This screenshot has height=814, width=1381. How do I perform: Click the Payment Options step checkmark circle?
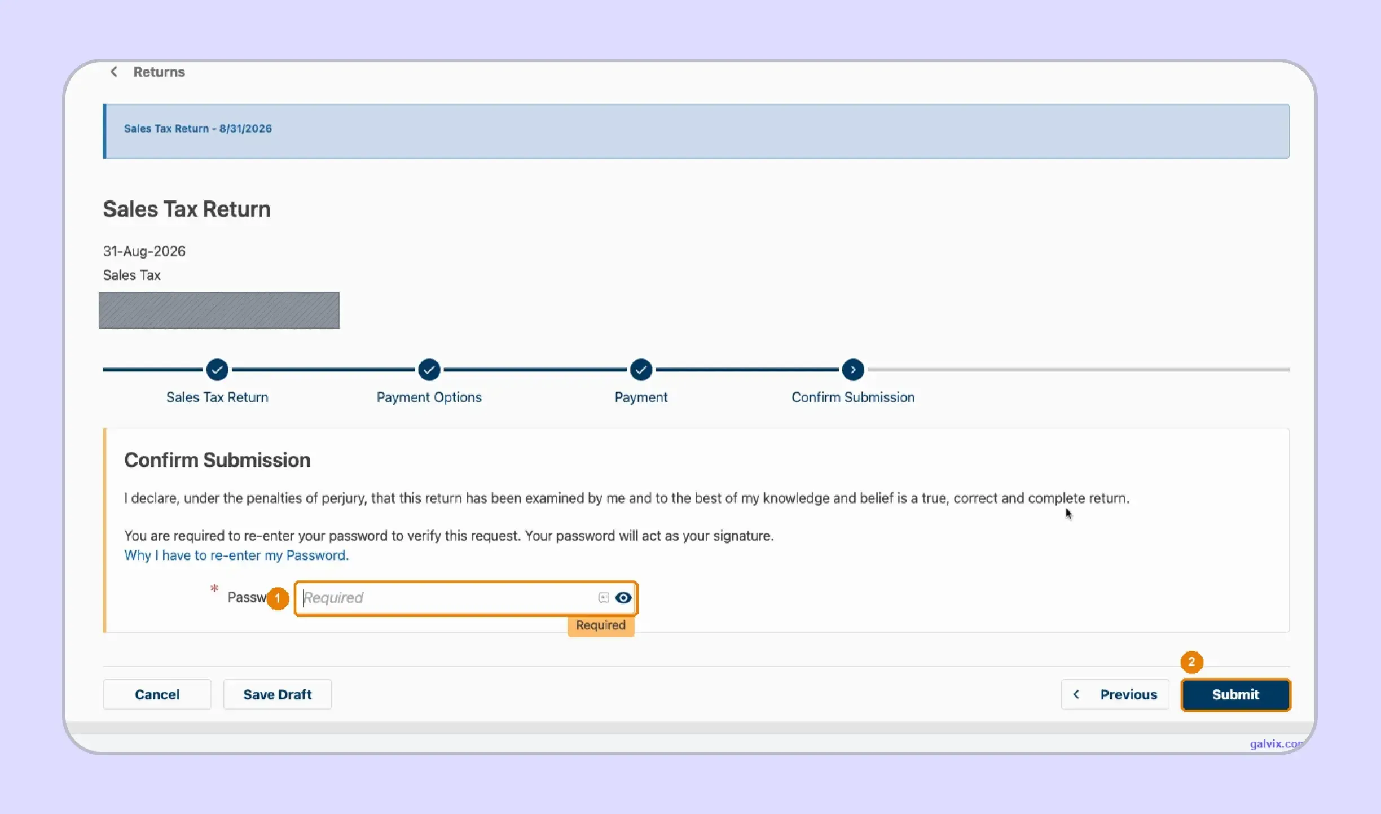tap(429, 370)
